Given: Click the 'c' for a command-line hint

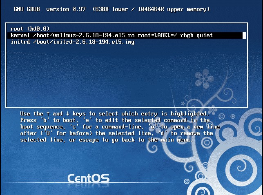Looking at the screenshot, I should 107,126.
